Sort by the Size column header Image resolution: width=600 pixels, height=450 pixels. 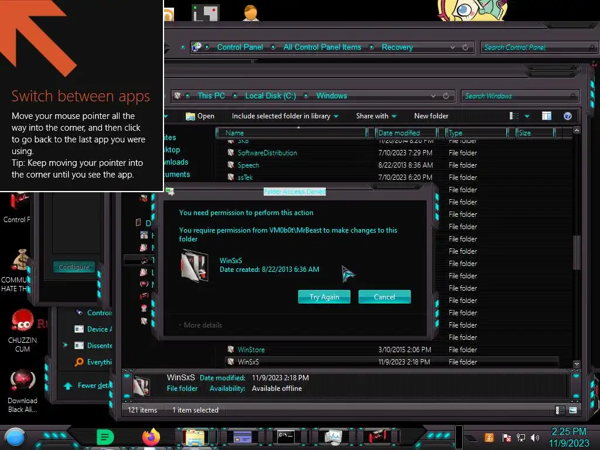[x=535, y=133]
